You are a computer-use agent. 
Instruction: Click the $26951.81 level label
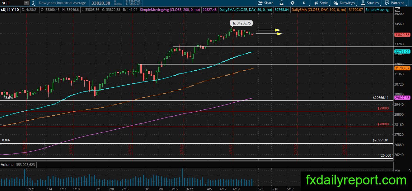[x=381, y=140]
